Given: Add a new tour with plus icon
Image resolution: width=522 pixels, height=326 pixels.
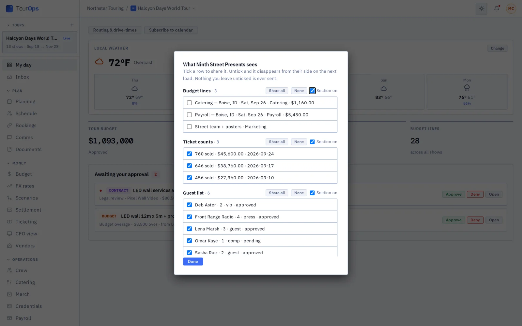Looking at the screenshot, I should [72, 25].
